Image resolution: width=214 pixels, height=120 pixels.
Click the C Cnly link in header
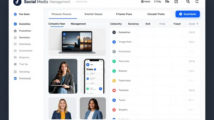tap(157, 2)
